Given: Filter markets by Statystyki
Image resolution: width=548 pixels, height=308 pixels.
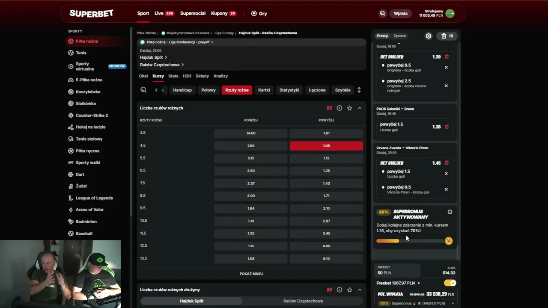Looking at the screenshot, I should (x=289, y=90).
